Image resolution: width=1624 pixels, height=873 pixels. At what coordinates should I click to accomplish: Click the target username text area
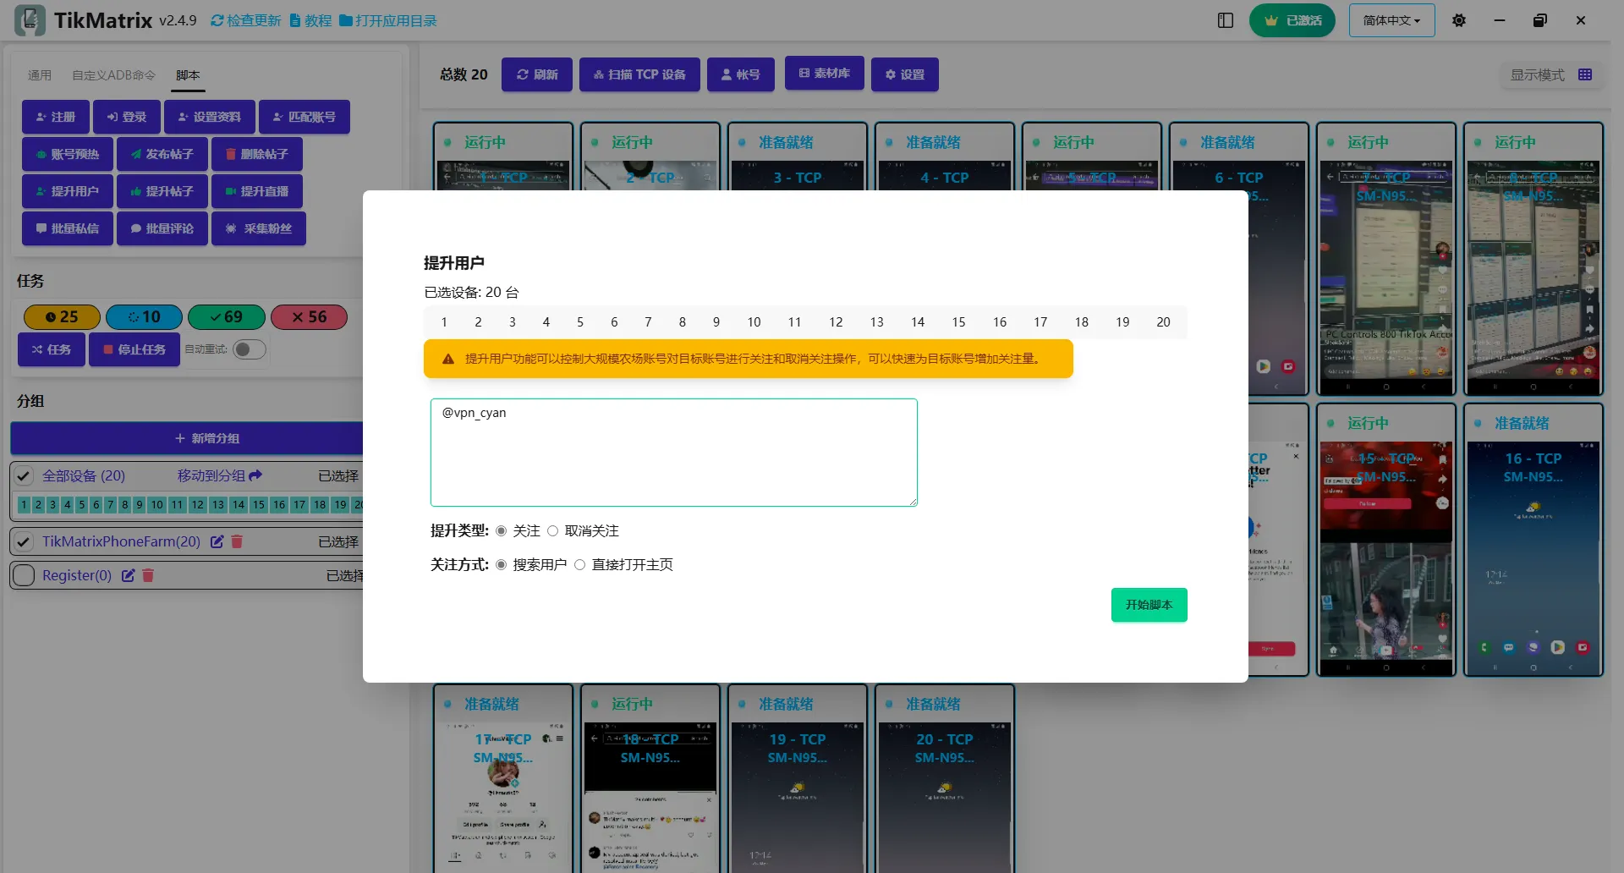(673, 453)
